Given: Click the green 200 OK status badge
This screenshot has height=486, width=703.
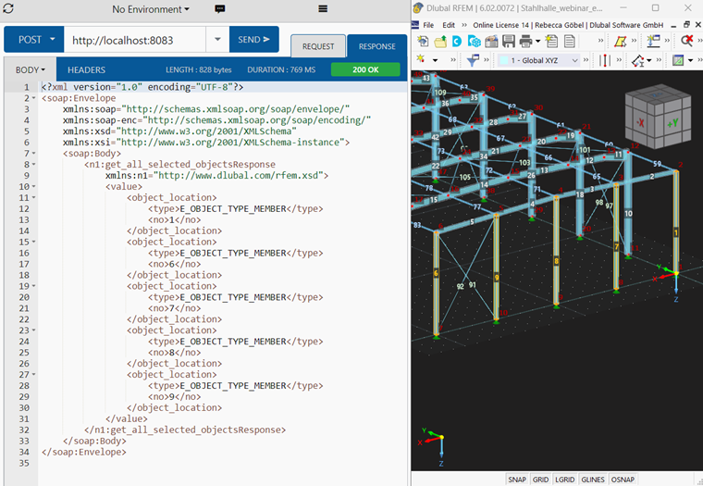Looking at the screenshot, I should 365,69.
